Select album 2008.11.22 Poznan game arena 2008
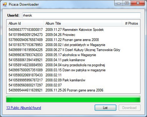 72,40
